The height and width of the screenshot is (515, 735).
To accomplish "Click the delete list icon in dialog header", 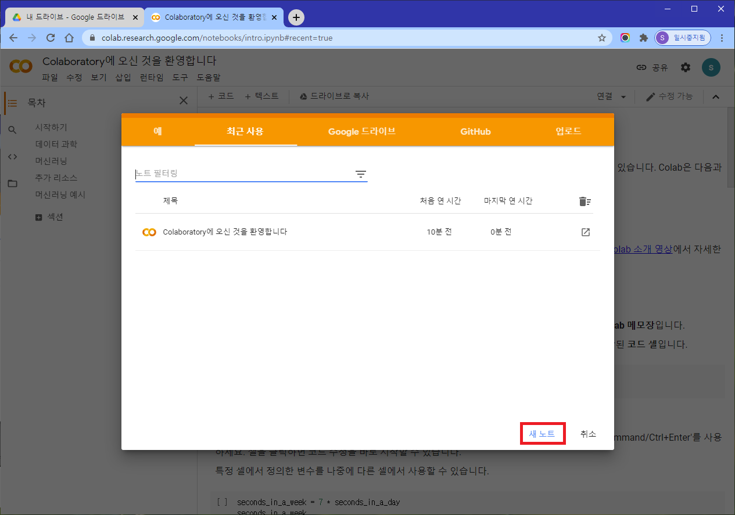I will (x=585, y=201).
